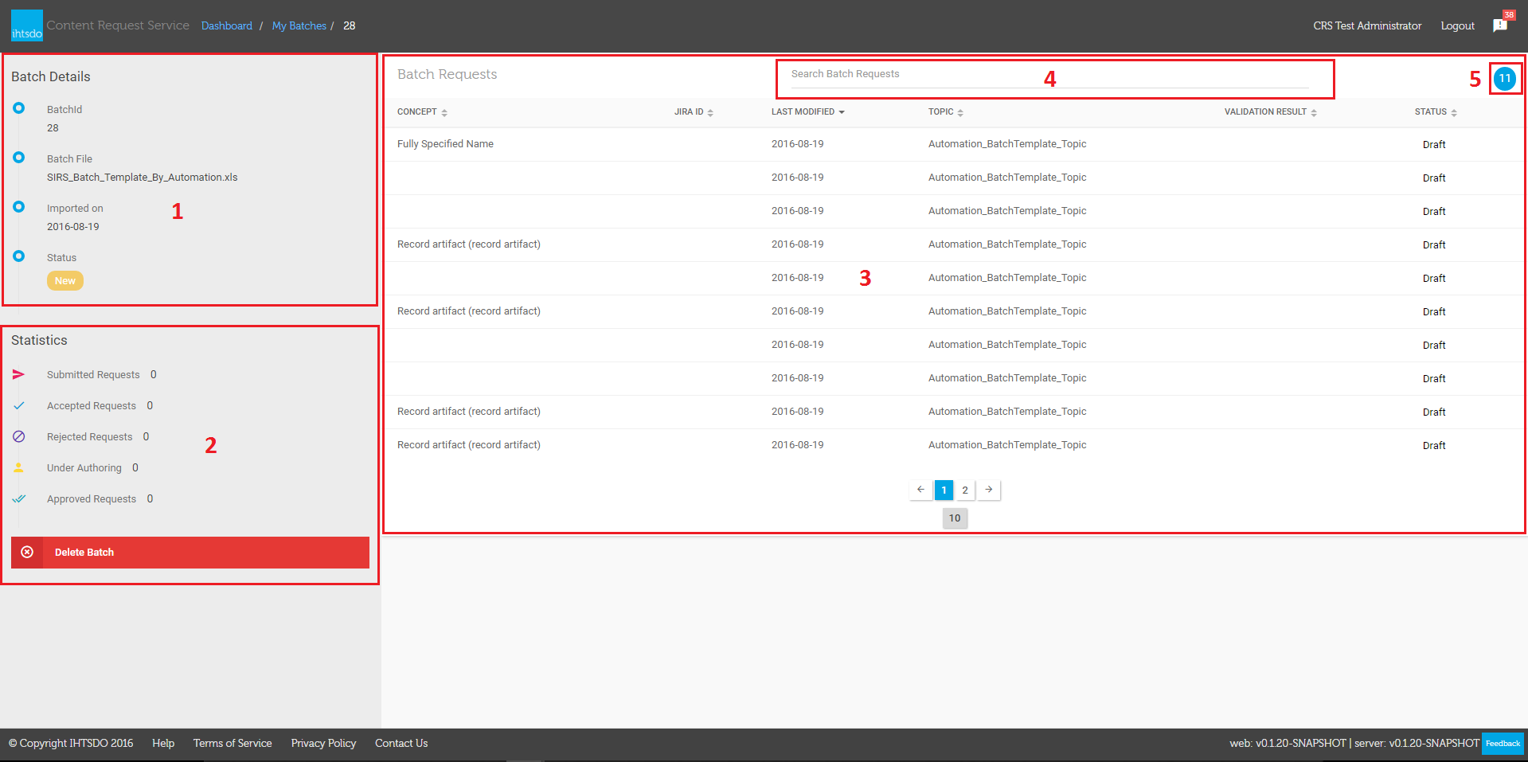Viewport: 1528px width, 762px height.
Task: Jump to page 2 of requests
Action: [x=965, y=490]
